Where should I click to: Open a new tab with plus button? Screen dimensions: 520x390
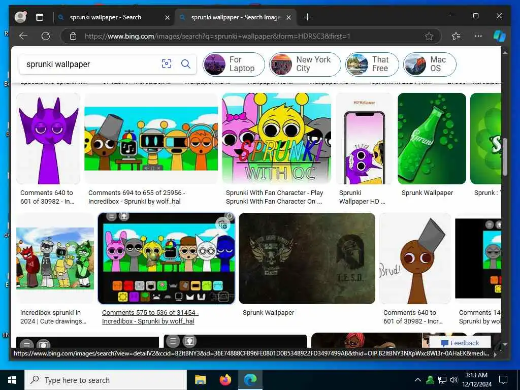pos(307,17)
